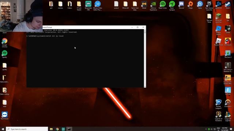Image resolution: width=234 pixels, height=131 pixels.
Task: Open the Razer Synapse shortcut
Action: (172, 5)
